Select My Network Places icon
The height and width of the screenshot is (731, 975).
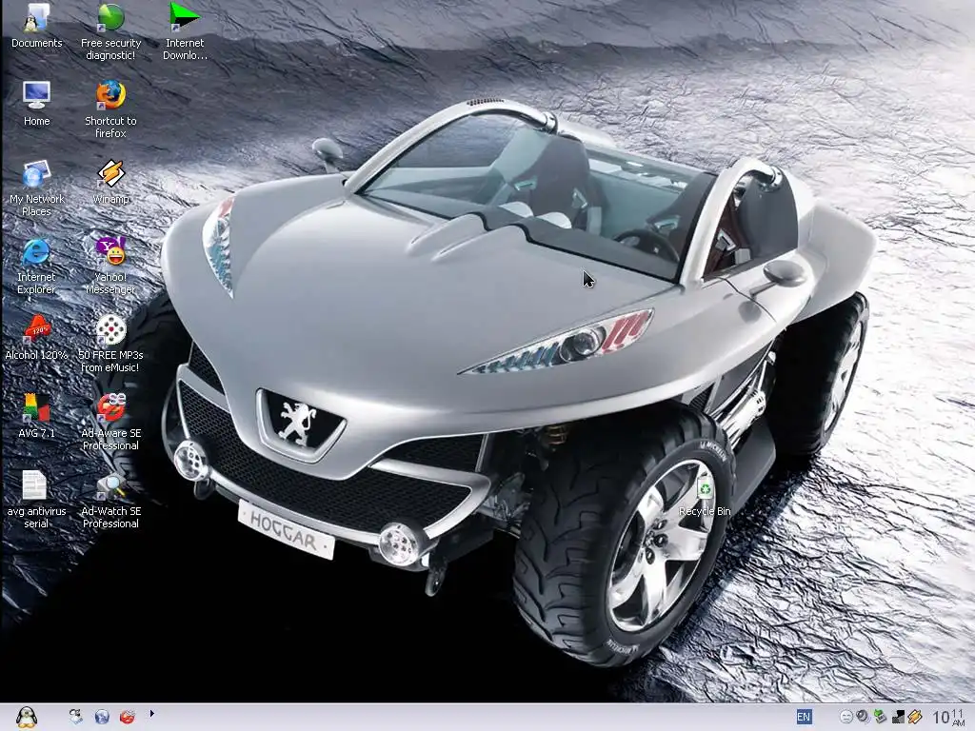click(x=37, y=188)
